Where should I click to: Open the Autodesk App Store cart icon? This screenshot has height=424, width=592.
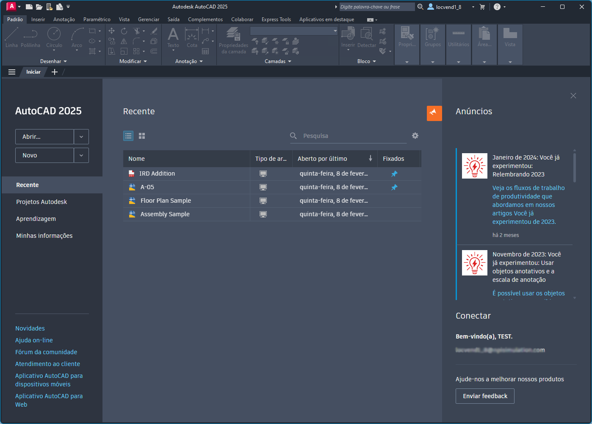click(x=482, y=7)
